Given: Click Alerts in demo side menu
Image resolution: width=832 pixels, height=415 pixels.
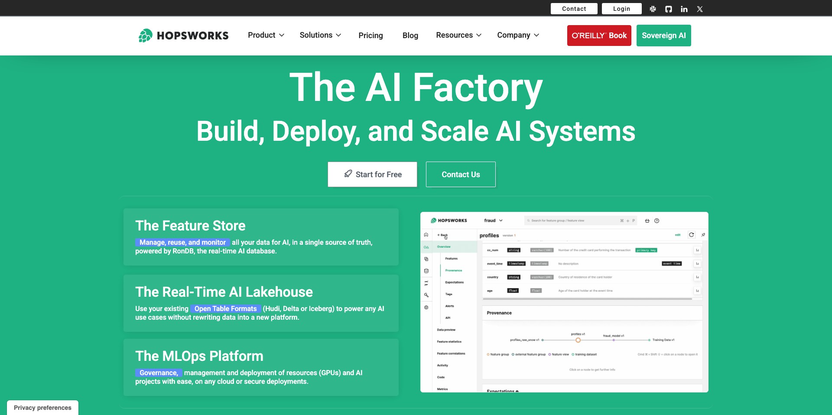Looking at the screenshot, I should (x=450, y=306).
